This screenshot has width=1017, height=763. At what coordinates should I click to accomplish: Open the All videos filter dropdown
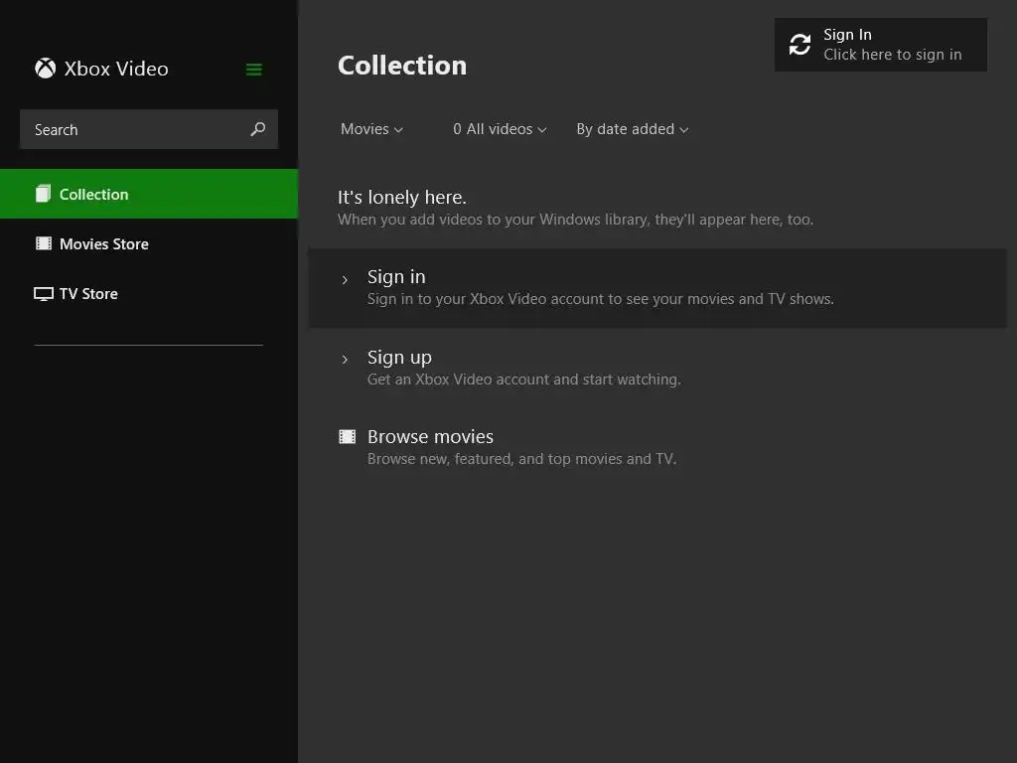point(500,129)
